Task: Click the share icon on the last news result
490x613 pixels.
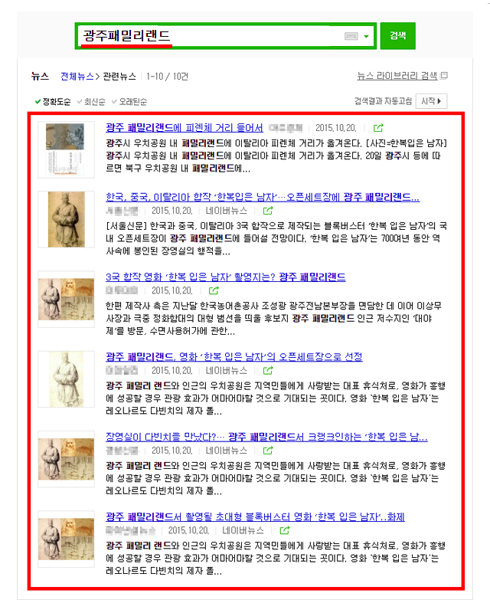Action: [285, 530]
